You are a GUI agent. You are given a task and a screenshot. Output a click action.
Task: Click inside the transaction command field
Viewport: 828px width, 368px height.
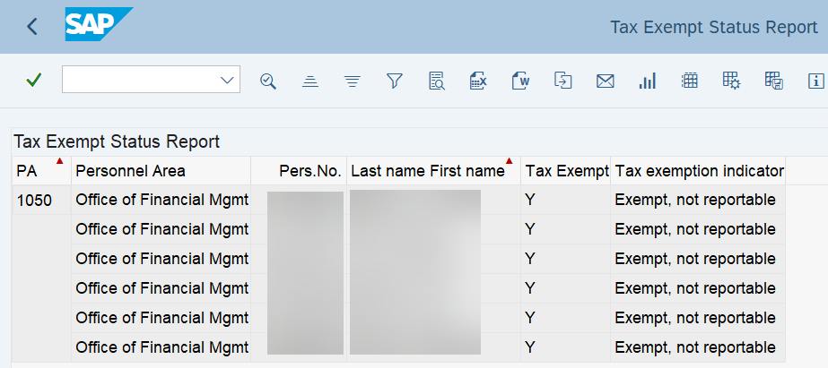pyautogui.click(x=139, y=81)
